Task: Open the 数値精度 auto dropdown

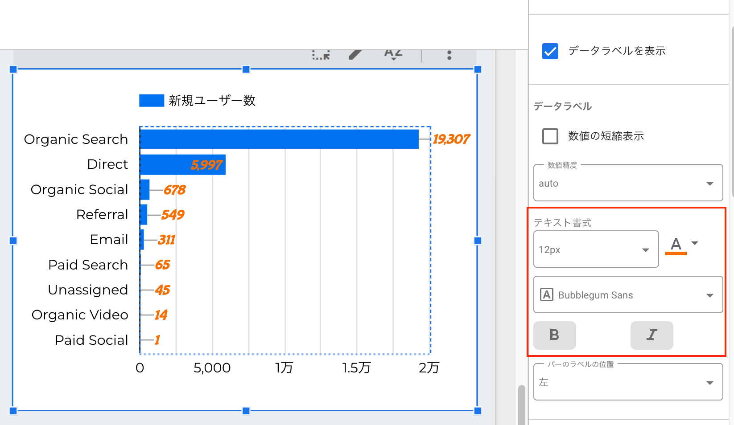Action: click(x=628, y=183)
